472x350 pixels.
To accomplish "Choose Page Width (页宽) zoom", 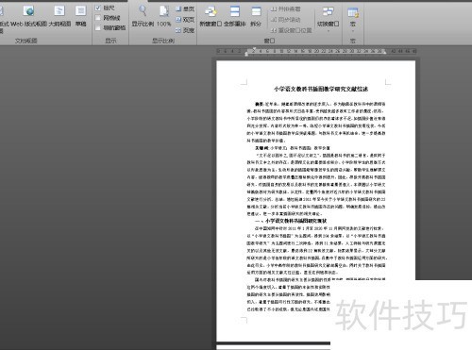I will [x=185, y=30].
